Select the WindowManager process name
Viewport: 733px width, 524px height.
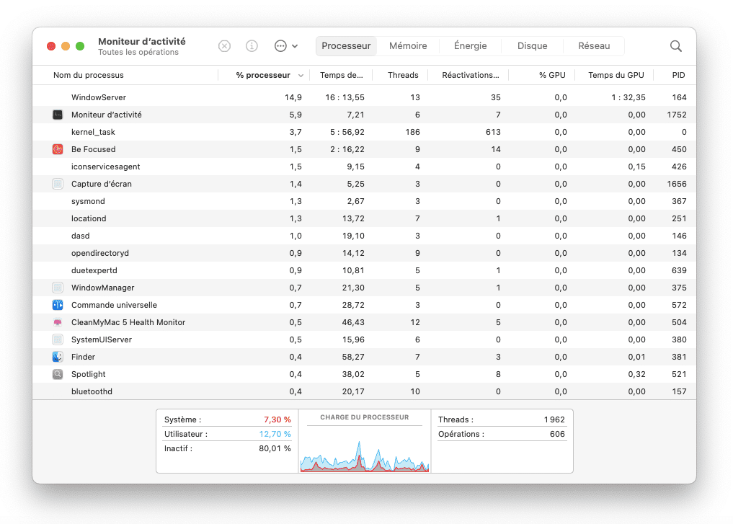[102, 288]
